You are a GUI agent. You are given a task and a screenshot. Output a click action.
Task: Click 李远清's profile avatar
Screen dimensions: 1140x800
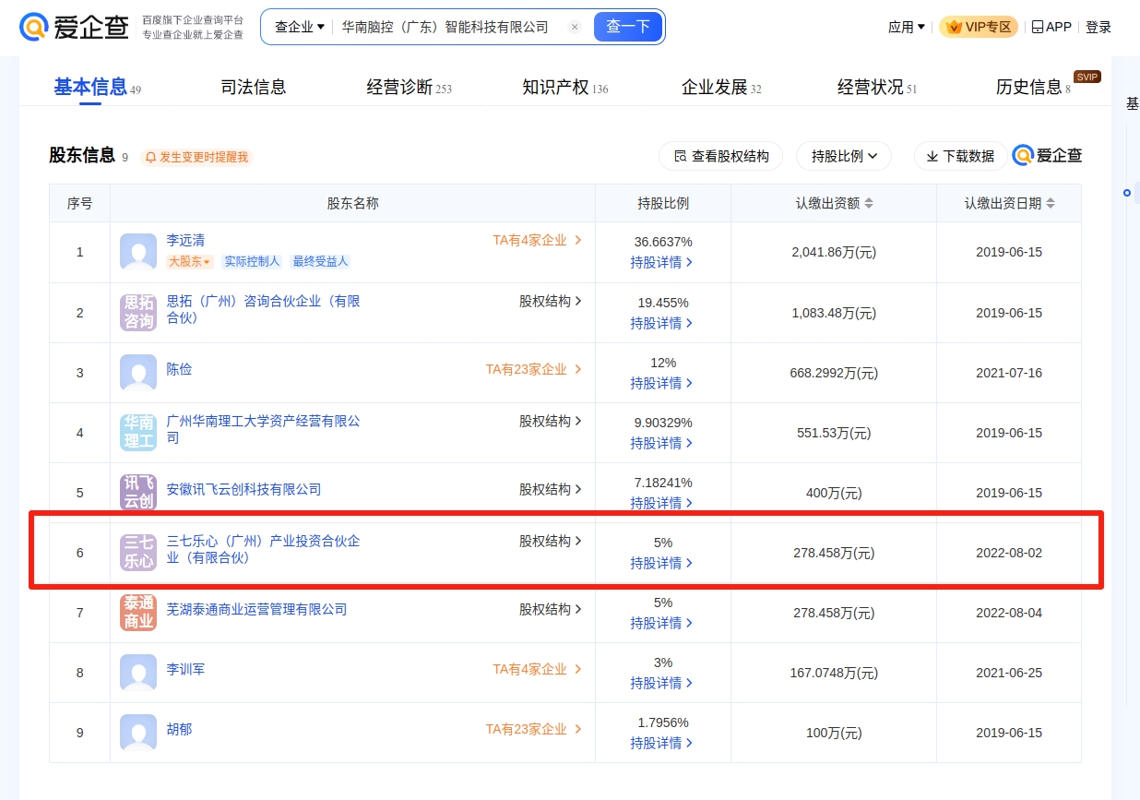coord(138,252)
